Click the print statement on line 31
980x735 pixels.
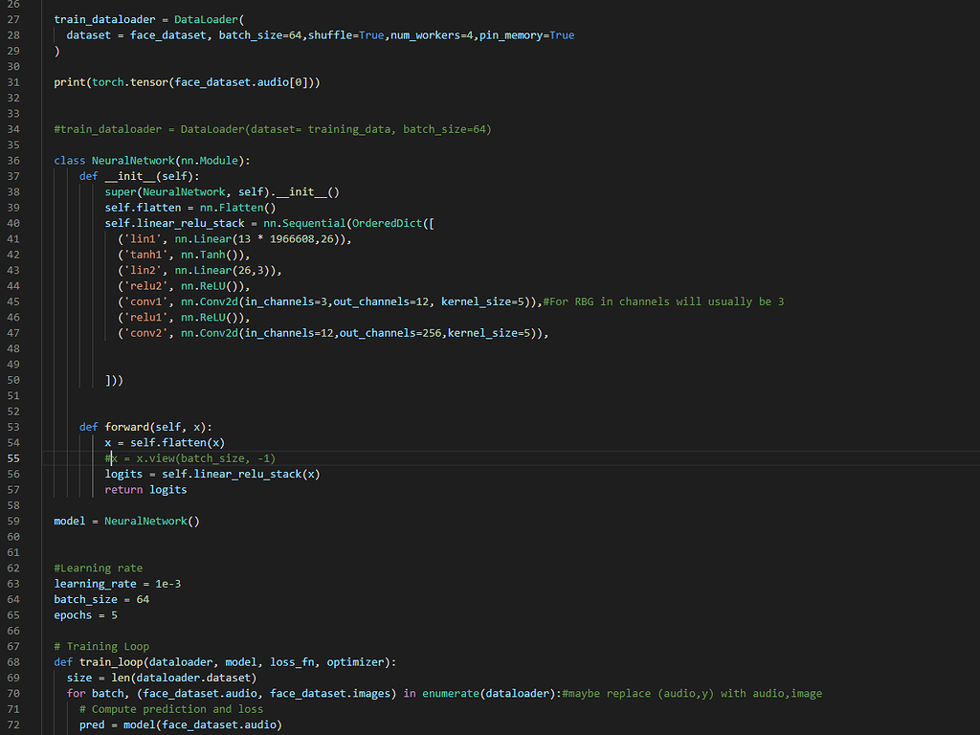(x=187, y=82)
